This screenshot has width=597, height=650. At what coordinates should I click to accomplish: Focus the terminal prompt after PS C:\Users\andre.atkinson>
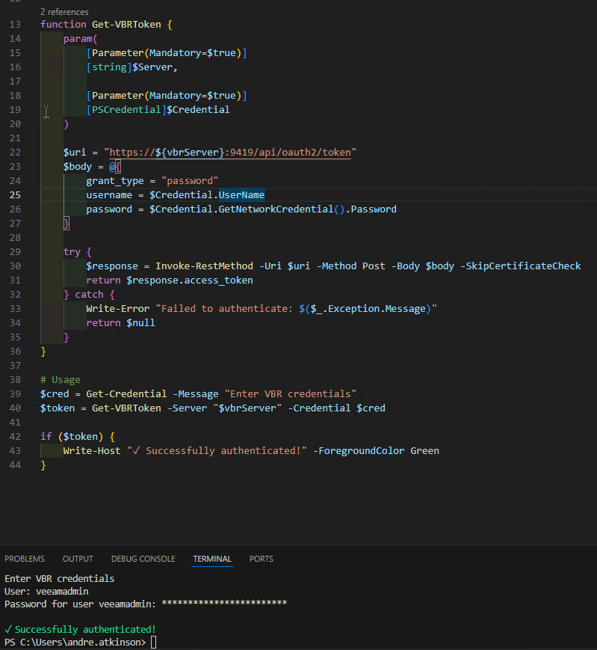coord(153,643)
